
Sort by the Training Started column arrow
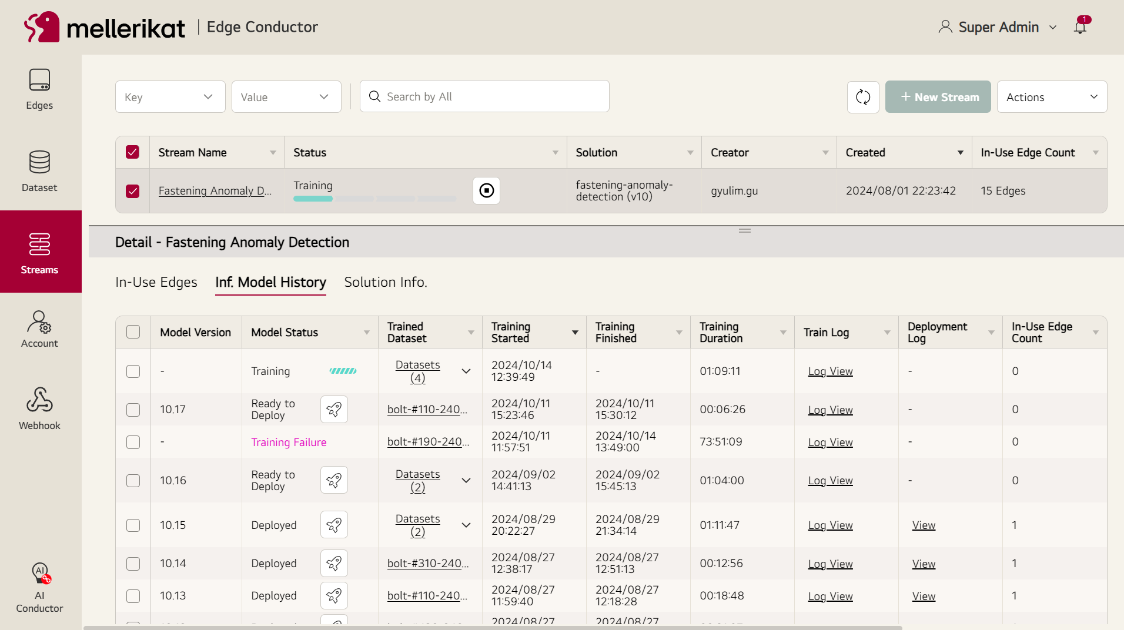point(575,333)
